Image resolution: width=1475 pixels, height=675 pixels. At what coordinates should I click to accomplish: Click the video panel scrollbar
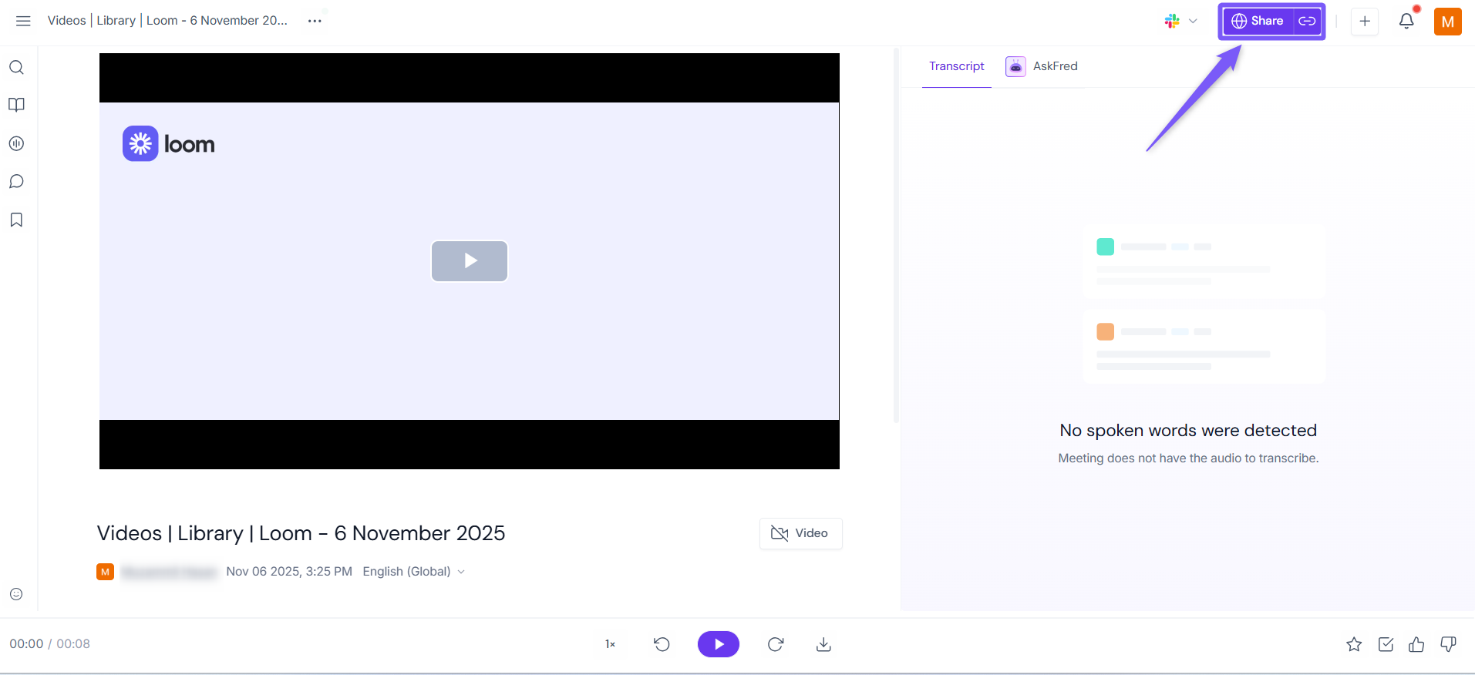[896, 235]
